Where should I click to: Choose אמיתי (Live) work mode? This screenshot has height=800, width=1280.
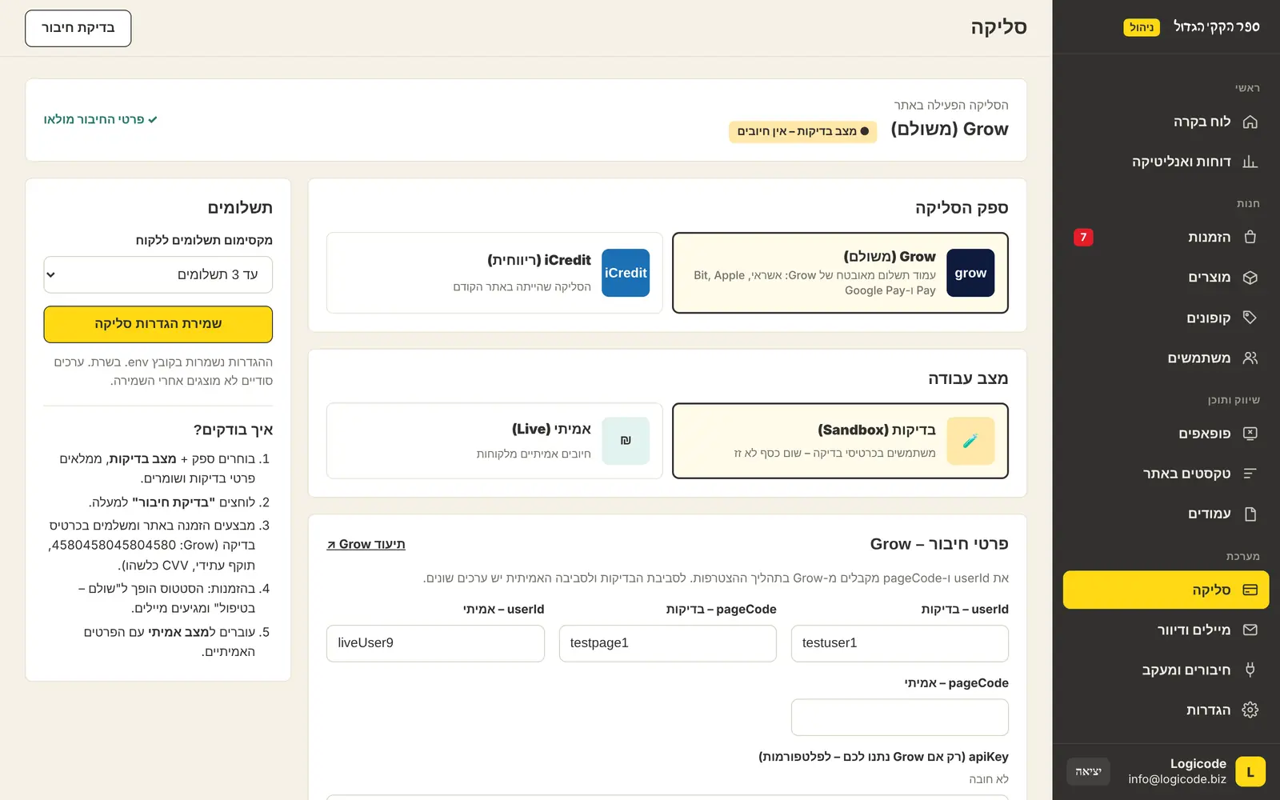pos(494,441)
